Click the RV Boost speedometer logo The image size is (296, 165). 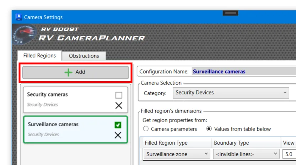click(x=23, y=35)
